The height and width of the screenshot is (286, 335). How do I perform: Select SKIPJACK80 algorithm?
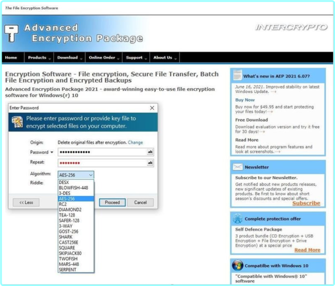[76, 253]
